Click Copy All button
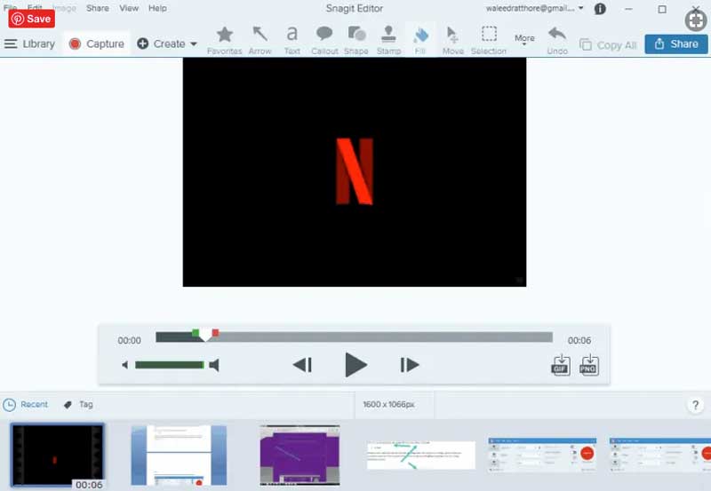The width and height of the screenshot is (711, 491). tap(608, 45)
